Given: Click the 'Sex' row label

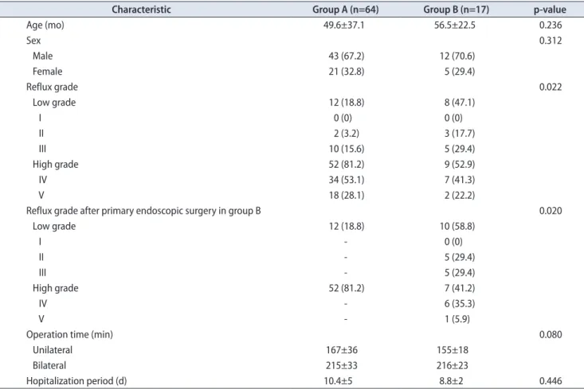Looking at the screenshot, I should [x=33, y=41].
